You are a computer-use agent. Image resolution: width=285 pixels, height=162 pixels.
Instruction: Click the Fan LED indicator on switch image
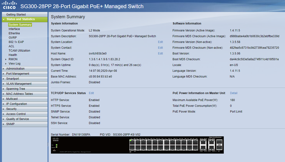tap(56, 144)
